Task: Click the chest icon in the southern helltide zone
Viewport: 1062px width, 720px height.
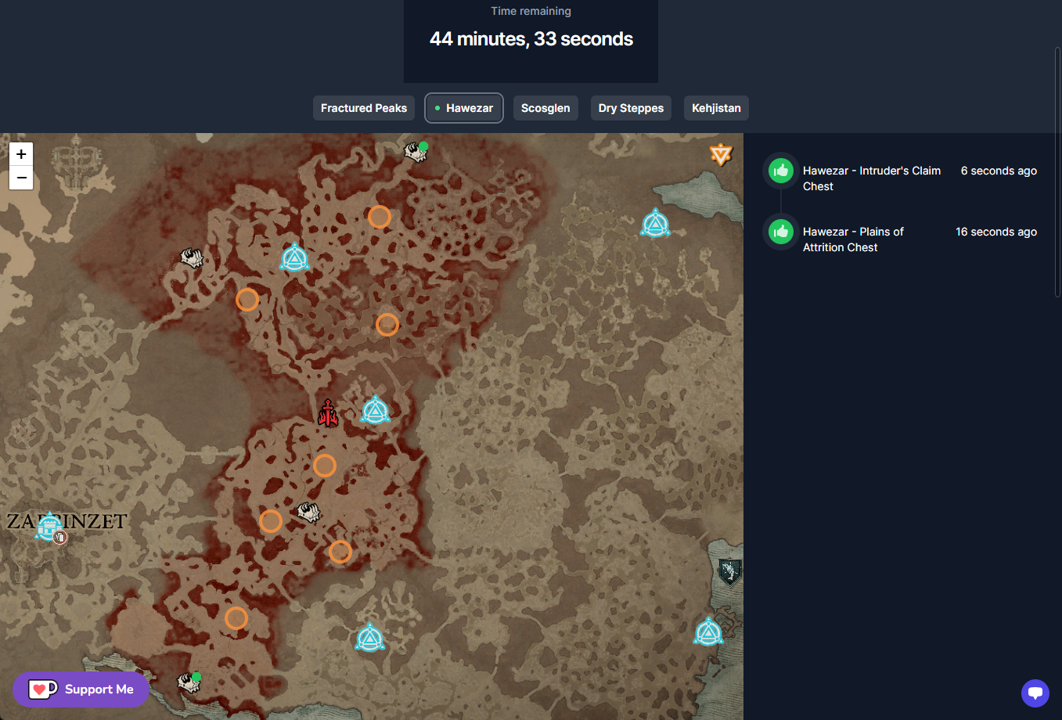Action: click(308, 513)
